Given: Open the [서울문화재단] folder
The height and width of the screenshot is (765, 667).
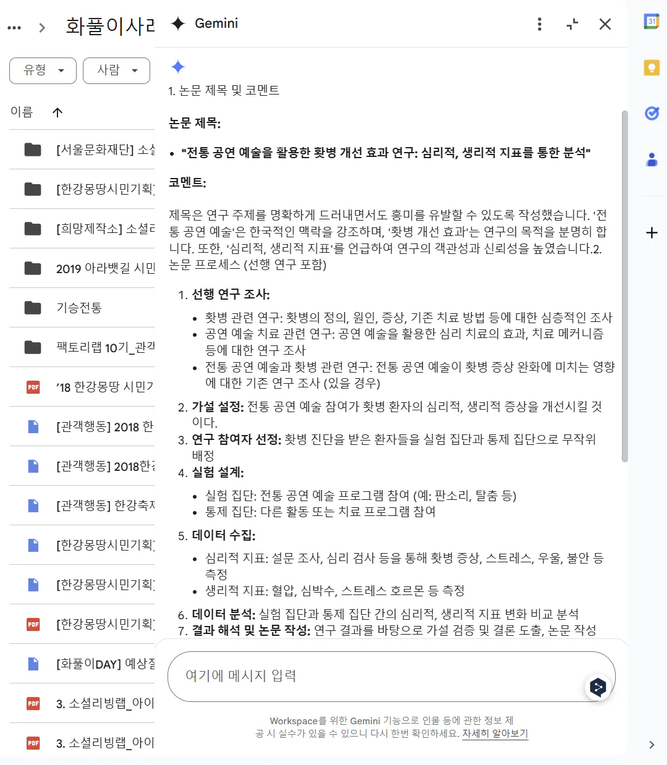Looking at the screenshot, I should pos(82,150).
